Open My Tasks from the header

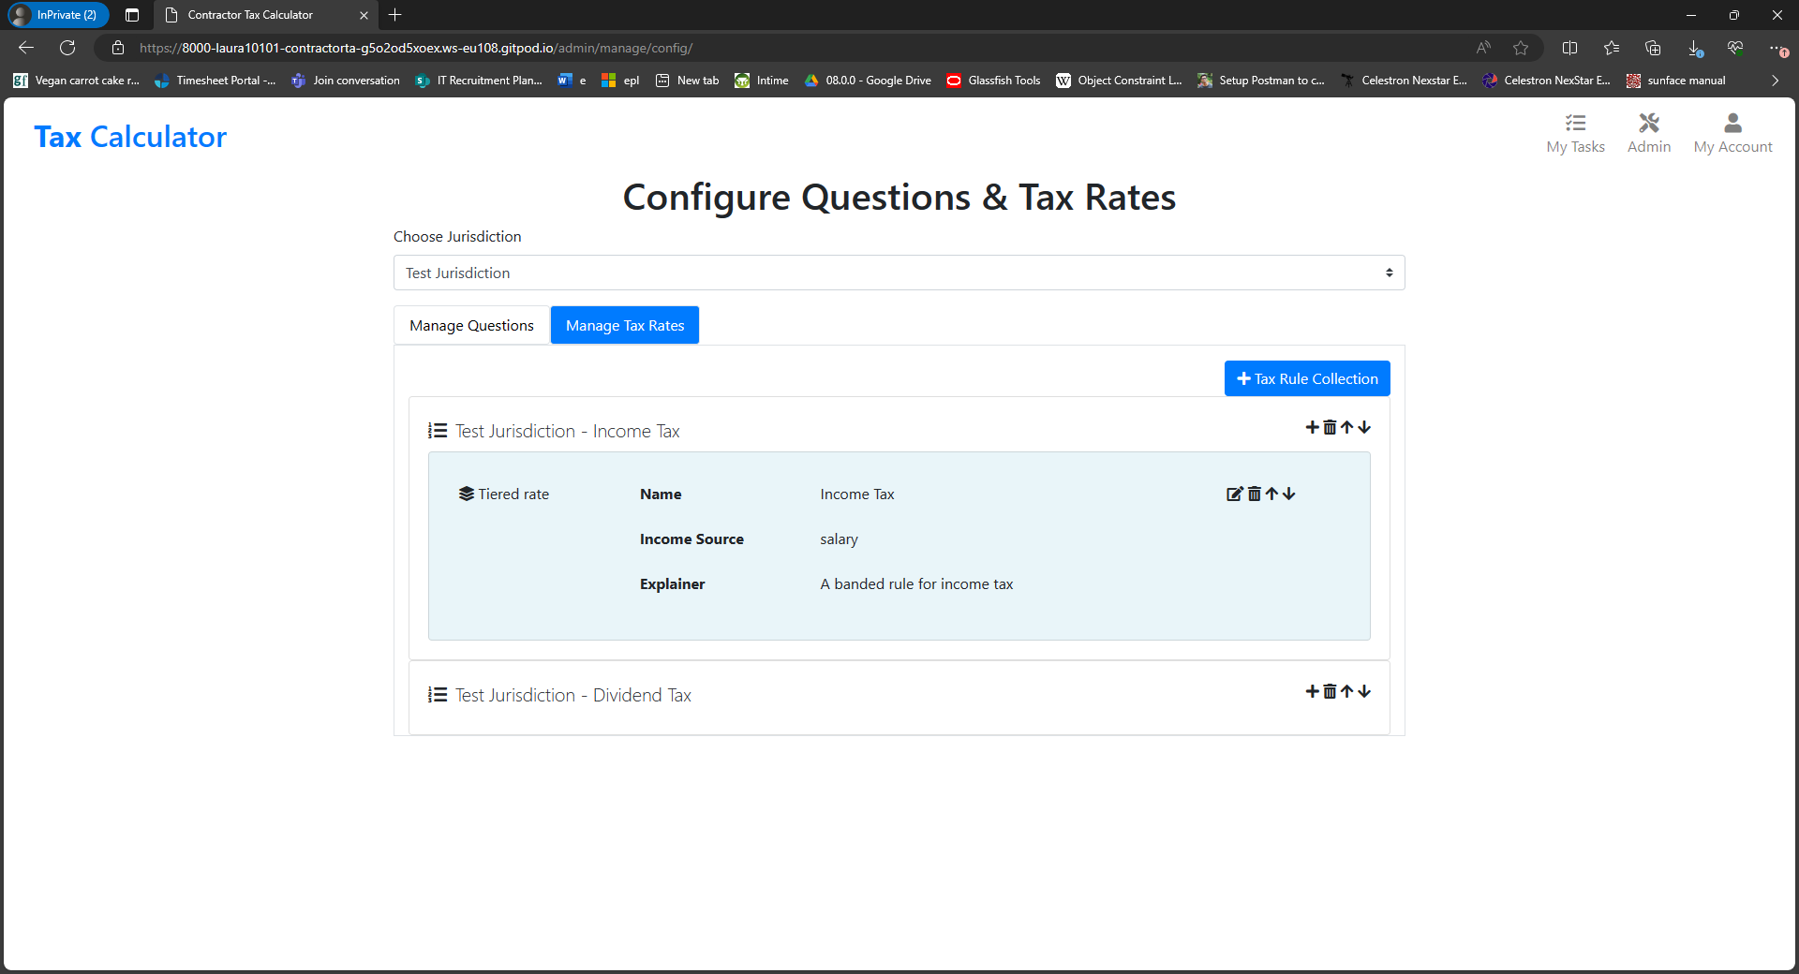pos(1575,133)
